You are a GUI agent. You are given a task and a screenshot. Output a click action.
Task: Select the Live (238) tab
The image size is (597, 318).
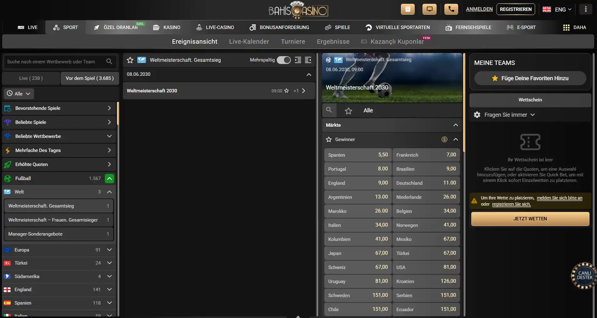(31, 78)
